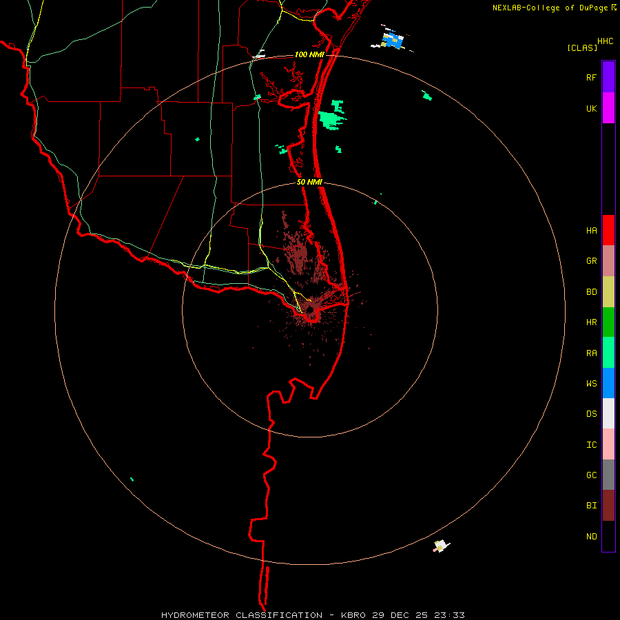Click the 'RF' legend label
620x620 pixels.
[592, 77]
